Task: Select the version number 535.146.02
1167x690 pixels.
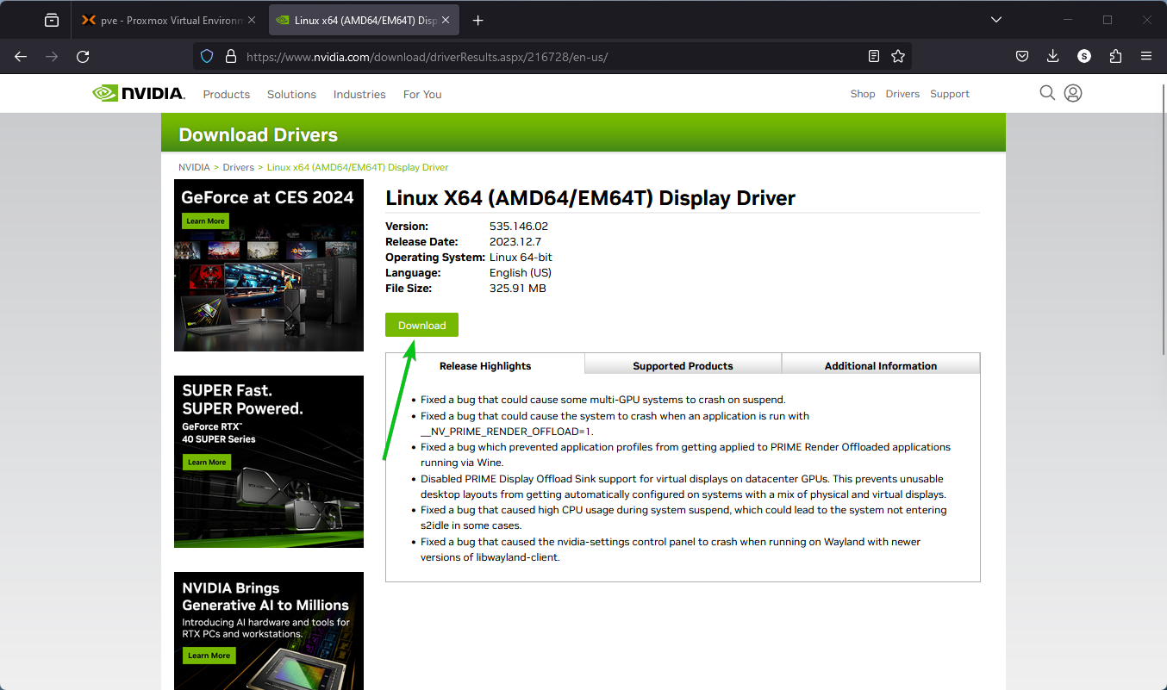Action: tap(519, 227)
